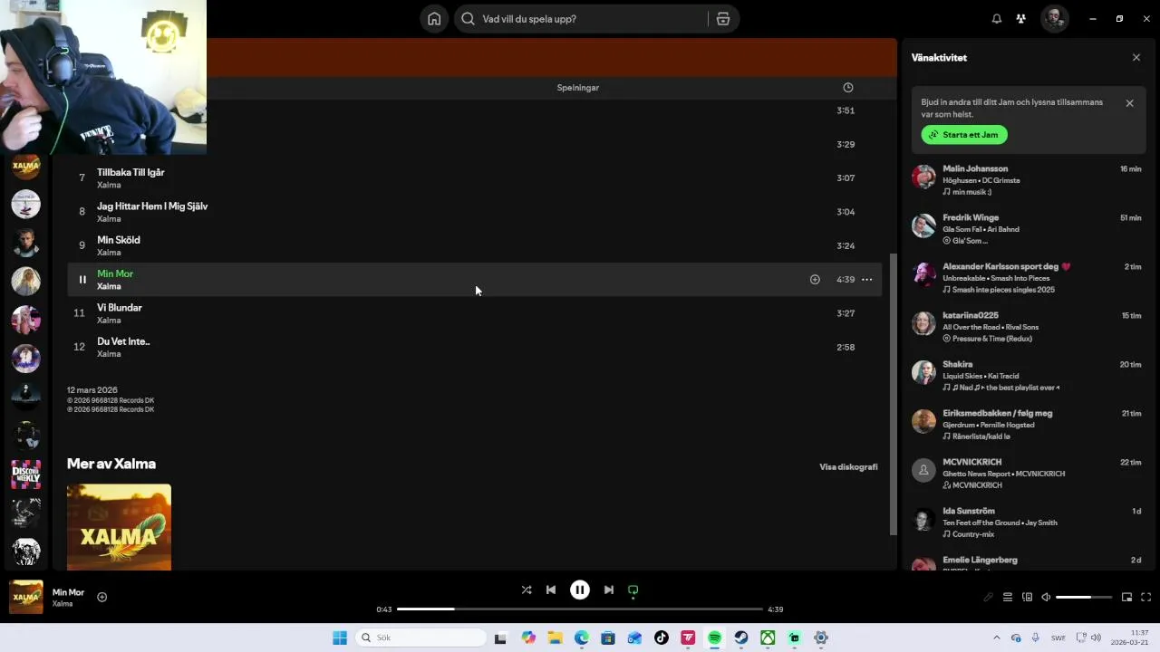This screenshot has height=652, width=1160.
Task: Open Microsoft Store from the taskbar
Action: pyautogui.click(x=608, y=638)
